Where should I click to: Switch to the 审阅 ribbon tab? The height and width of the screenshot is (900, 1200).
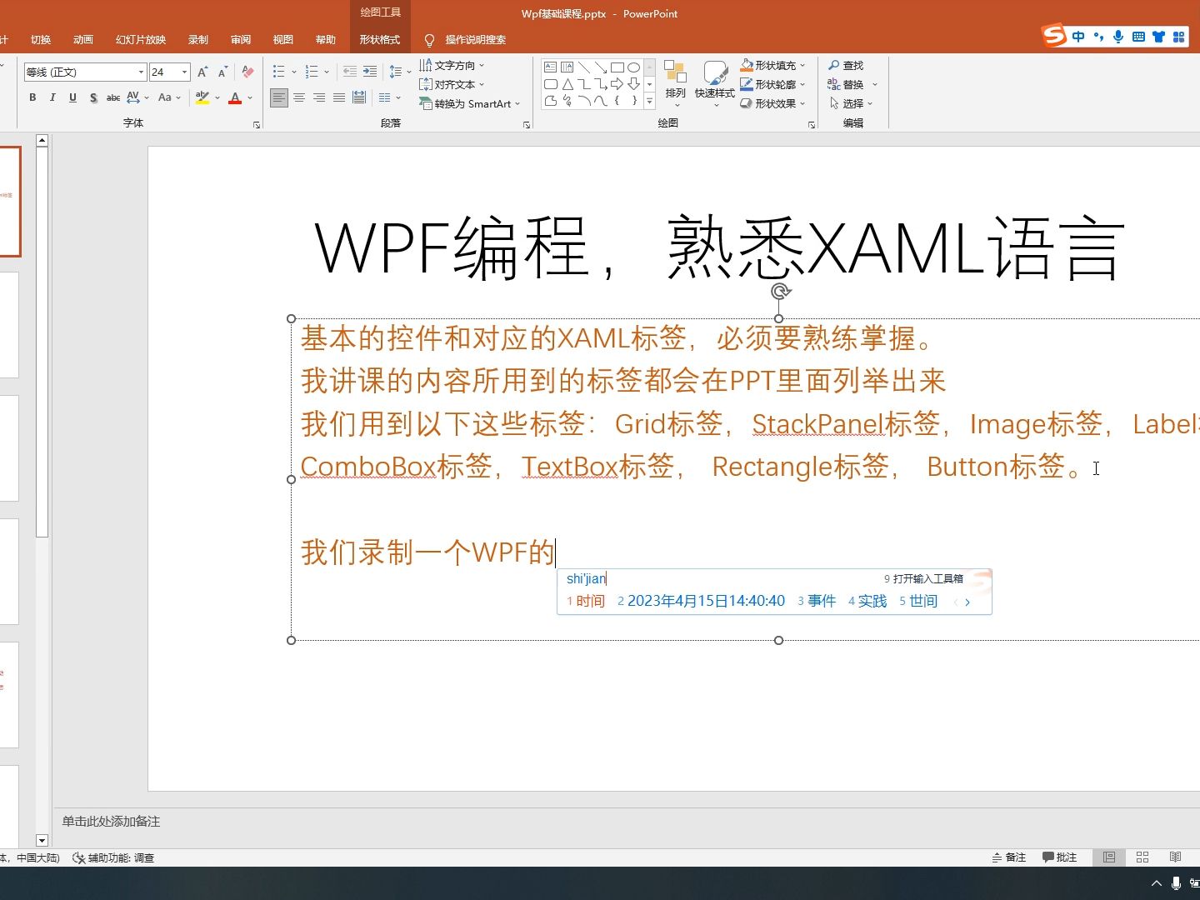(240, 39)
